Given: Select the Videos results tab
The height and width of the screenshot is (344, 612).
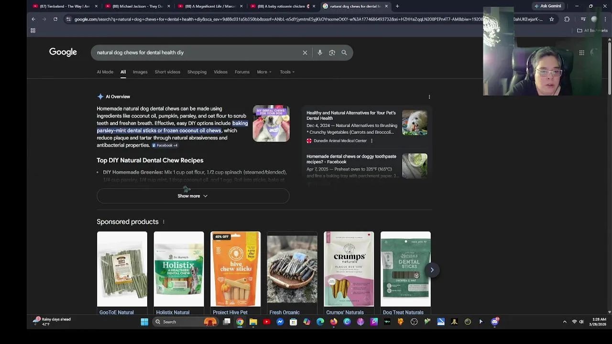Looking at the screenshot, I should 220,72.
